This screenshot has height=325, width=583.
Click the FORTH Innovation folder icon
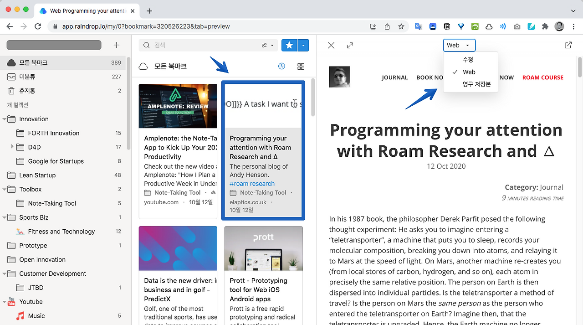20,133
